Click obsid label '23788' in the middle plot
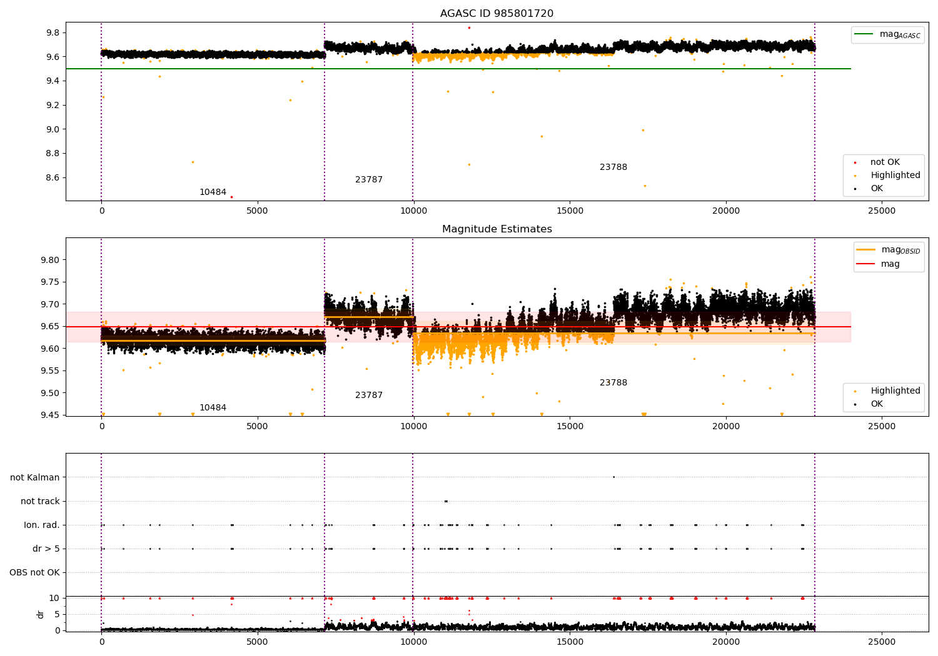Image resolution: width=938 pixels, height=656 pixels. (x=613, y=383)
